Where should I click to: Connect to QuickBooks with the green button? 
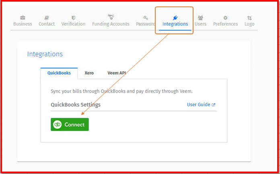tap(70, 124)
